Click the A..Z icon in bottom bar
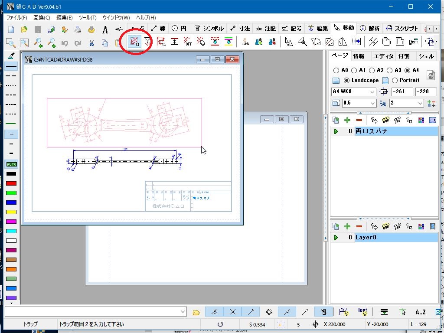444x333 pixels. (420, 312)
